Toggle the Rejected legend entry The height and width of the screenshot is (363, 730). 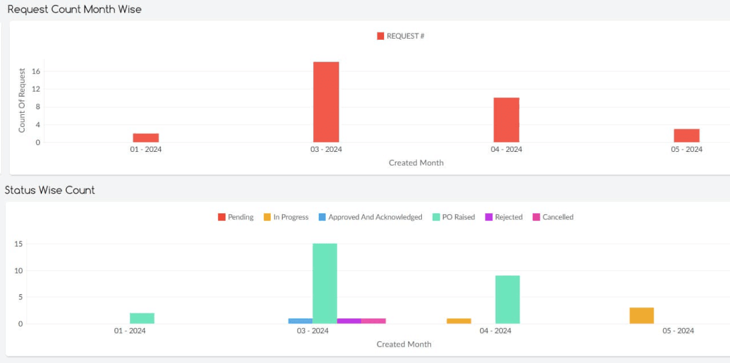[x=504, y=217]
